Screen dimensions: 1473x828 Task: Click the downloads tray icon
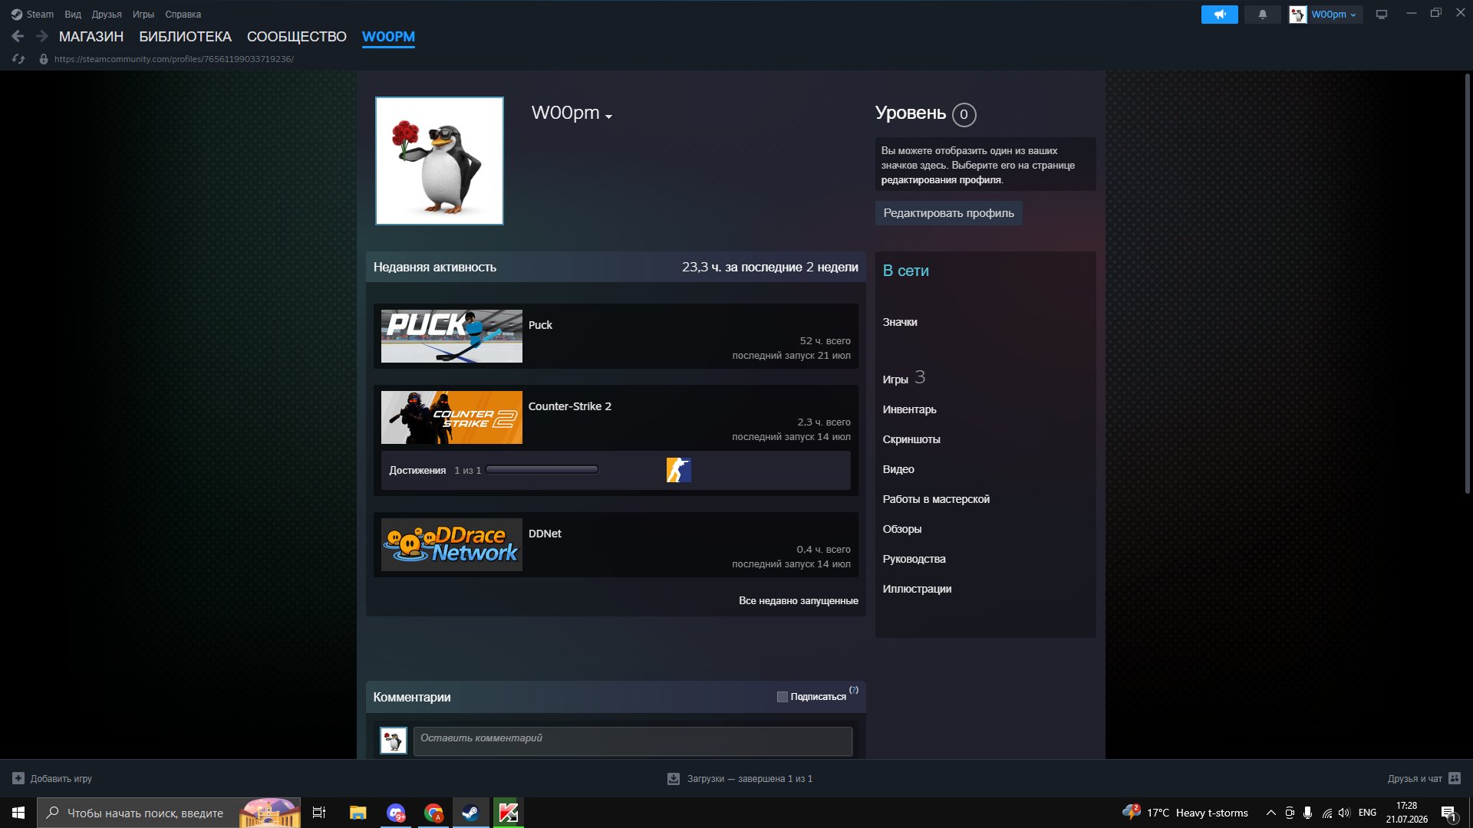[x=673, y=778]
